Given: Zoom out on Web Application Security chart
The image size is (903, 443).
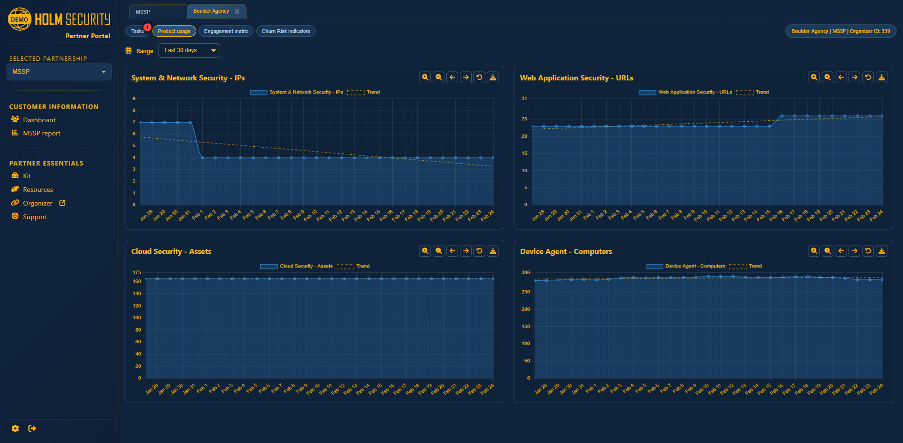Looking at the screenshot, I should [828, 78].
